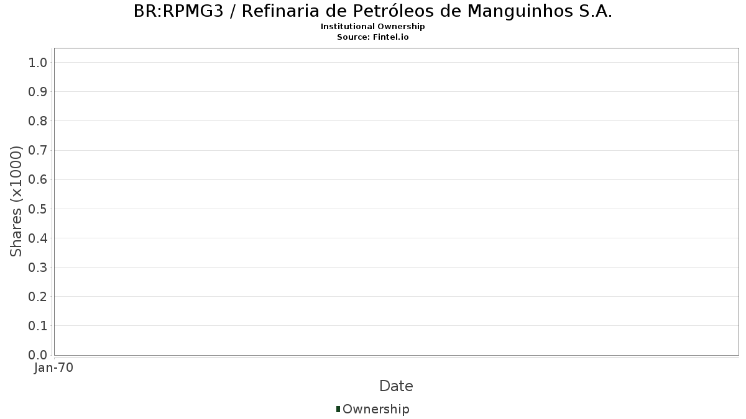Click the 1.0 y-axis tick label
746x419 pixels.
38,62
